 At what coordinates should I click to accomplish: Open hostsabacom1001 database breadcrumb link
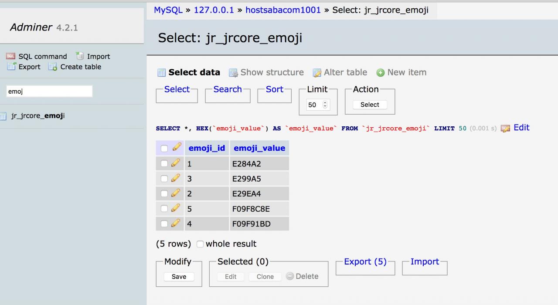[x=284, y=10]
